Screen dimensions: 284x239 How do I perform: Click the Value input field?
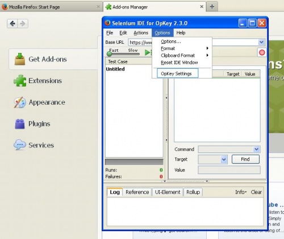[229, 170]
